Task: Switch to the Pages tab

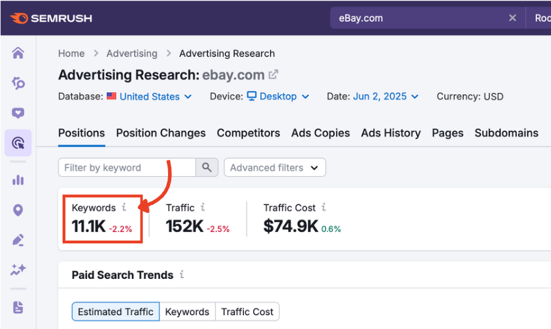Action: click(x=448, y=133)
